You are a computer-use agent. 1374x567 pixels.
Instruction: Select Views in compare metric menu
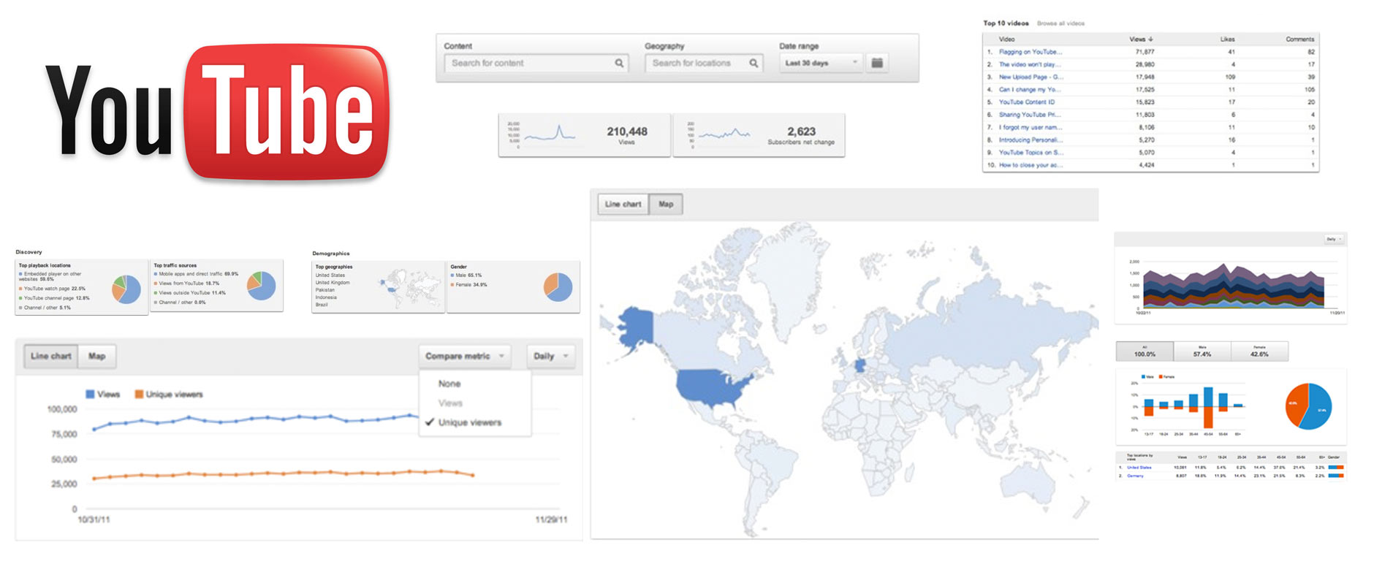(x=450, y=403)
